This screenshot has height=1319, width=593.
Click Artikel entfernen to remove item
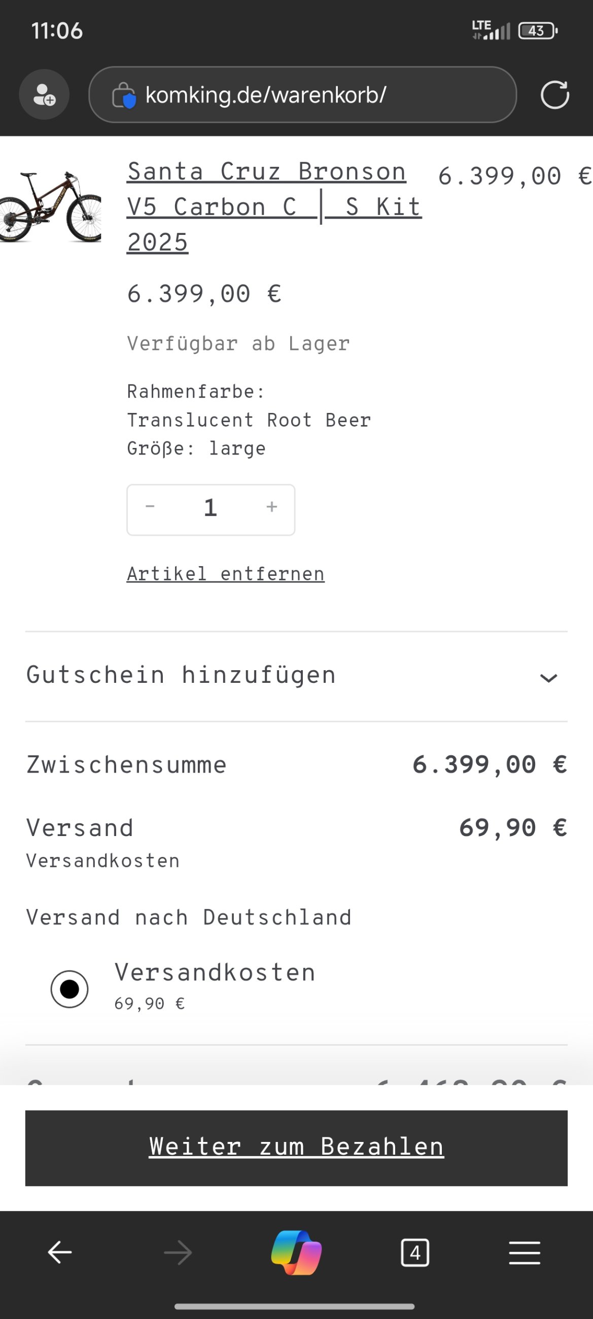225,574
